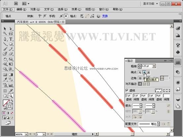The width and height of the screenshot is (183, 137).
Task: Pick the Magic Wand tool
Action: pyautogui.click(x=5, y=33)
